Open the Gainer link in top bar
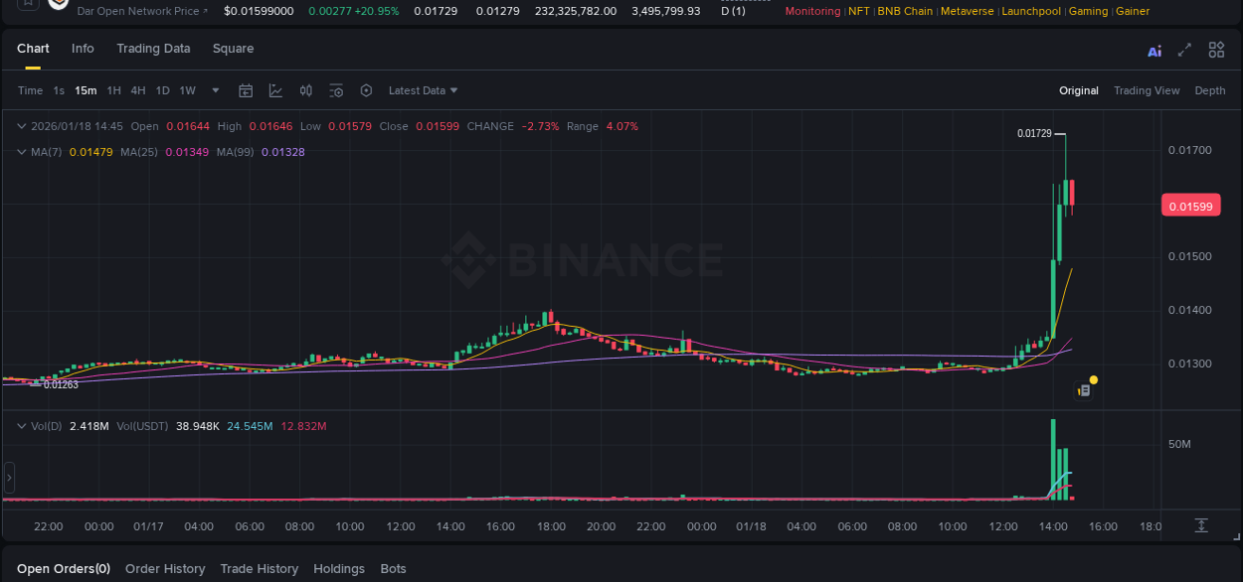Screen dimensions: 1243x582 (x=1133, y=11)
